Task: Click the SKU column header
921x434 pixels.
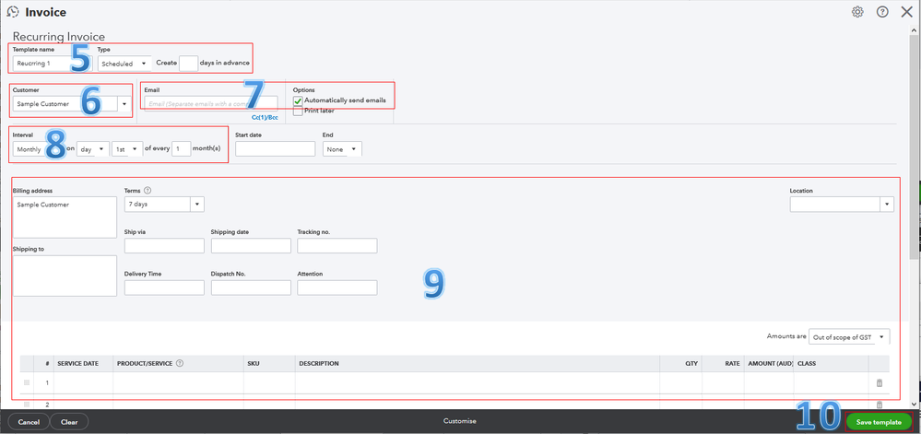Action: click(254, 364)
